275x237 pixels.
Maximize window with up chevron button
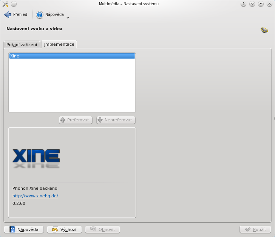click(261, 4)
